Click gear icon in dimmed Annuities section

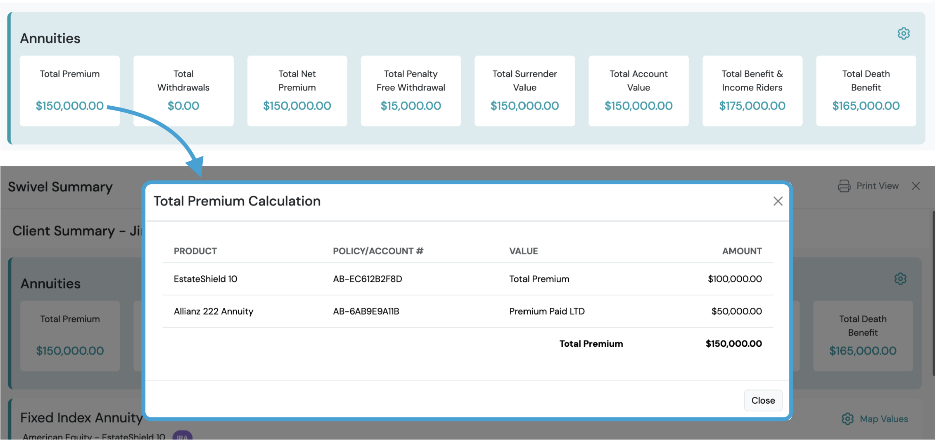[x=900, y=279]
